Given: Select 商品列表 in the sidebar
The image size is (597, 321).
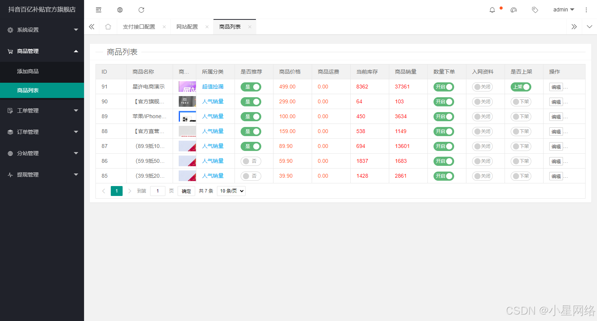Looking at the screenshot, I should (42, 90).
